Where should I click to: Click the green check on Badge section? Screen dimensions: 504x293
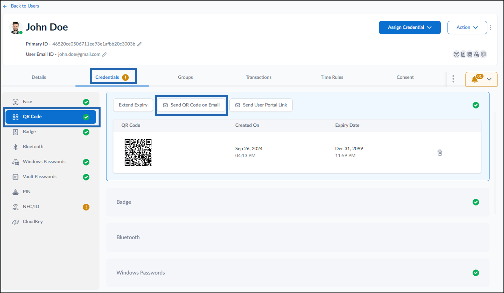click(476, 202)
